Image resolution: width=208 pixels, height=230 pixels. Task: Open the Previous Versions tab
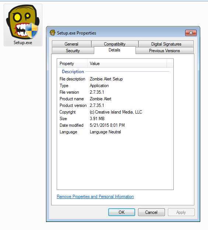164,51
